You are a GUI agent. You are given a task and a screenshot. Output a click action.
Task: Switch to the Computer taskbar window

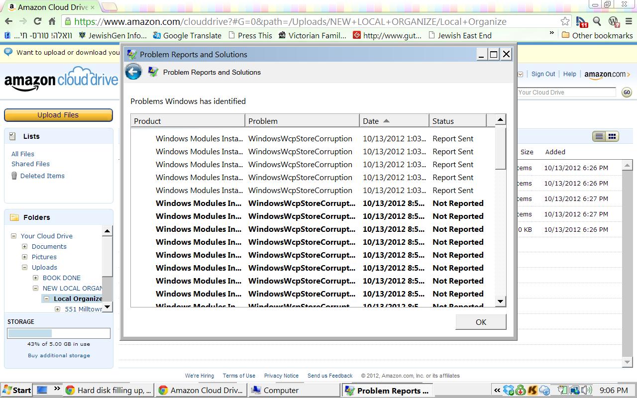pyautogui.click(x=295, y=391)
